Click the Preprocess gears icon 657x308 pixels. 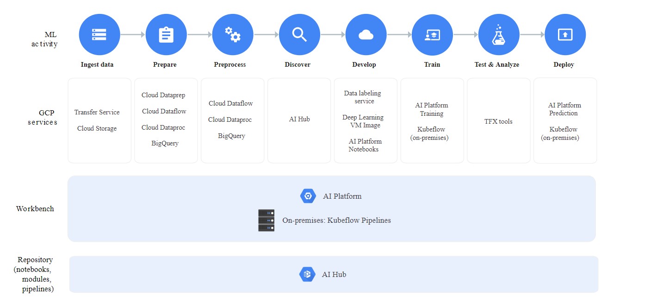233,35
